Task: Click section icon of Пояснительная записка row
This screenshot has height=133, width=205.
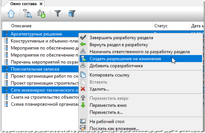Action: click(x=6, y=69)
